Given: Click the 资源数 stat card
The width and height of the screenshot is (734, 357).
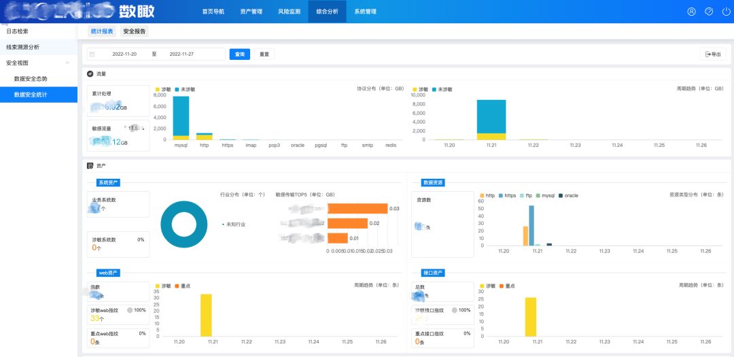Looking at the screenshot, I should tap(443, 224).
